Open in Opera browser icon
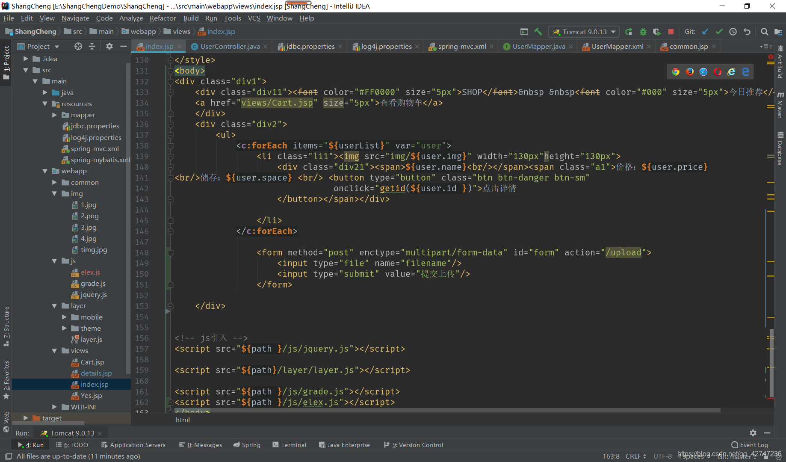The height and width of the screenshot is (462, 786). [x=718, y=72]
